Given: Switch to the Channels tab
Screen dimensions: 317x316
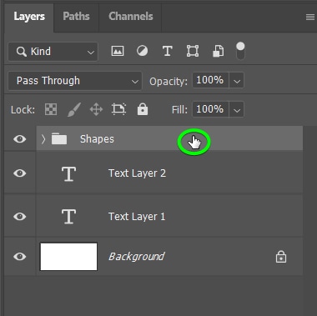Looking at the screenshot, I should coord(131,16).
